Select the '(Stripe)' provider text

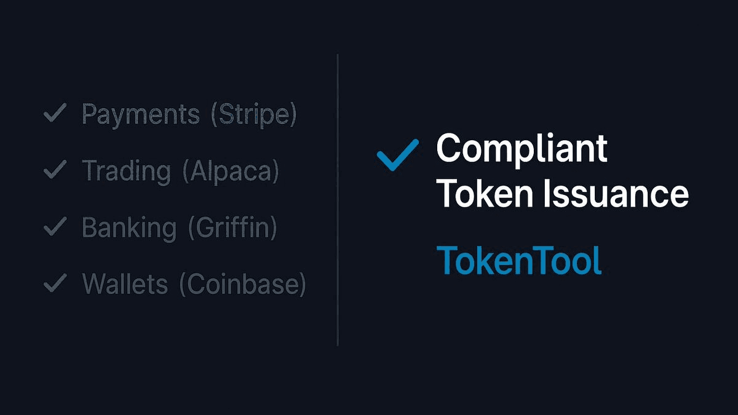[253, 115]
